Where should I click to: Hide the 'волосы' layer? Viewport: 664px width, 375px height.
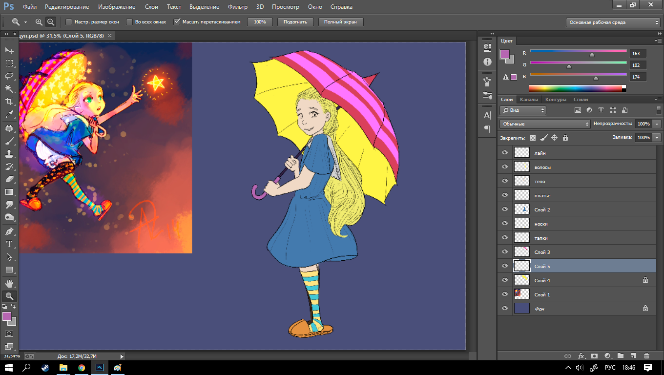point(505,167)
